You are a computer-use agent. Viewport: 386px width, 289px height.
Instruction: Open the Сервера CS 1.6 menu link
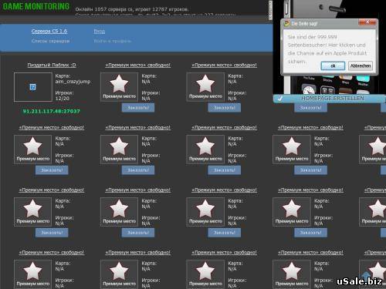point(49,32)
